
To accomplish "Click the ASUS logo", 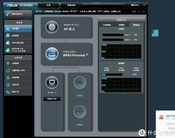I will (12, 5).
